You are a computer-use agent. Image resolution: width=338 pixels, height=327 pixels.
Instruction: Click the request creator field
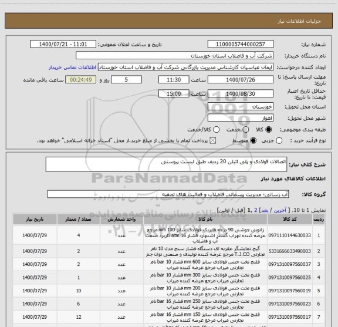click(185, 67)
